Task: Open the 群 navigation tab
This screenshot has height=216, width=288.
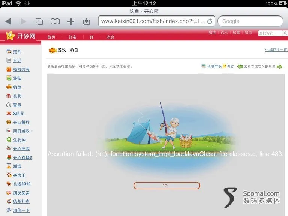Action: pos(91,37)
